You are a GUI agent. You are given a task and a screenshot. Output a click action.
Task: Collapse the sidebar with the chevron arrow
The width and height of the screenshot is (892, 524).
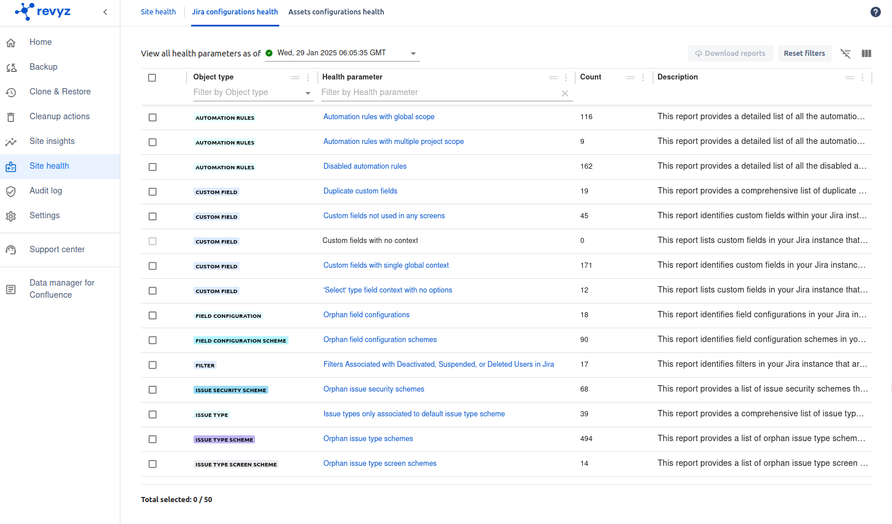pyautogui.click(x=105, y=12)
